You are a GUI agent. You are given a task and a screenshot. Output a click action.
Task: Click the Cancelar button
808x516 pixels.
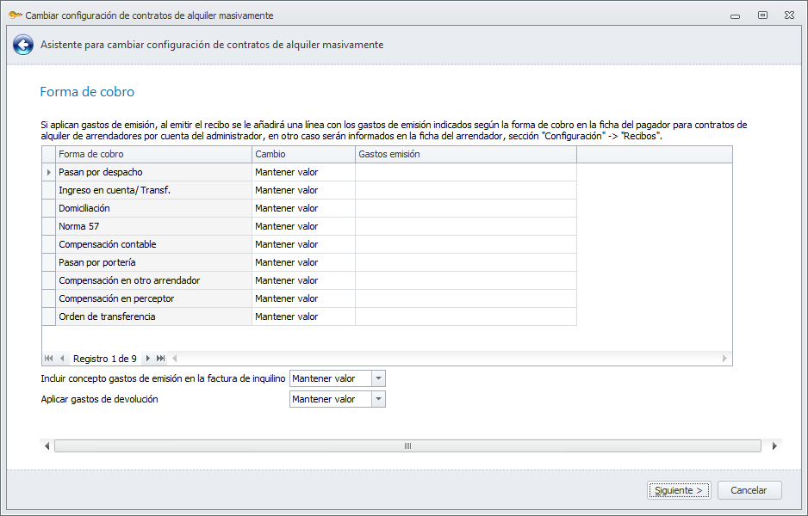749,490
